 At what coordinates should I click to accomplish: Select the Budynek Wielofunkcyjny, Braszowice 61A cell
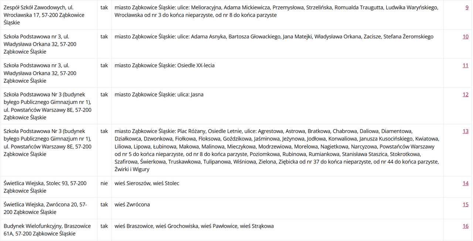pos(49,230)
